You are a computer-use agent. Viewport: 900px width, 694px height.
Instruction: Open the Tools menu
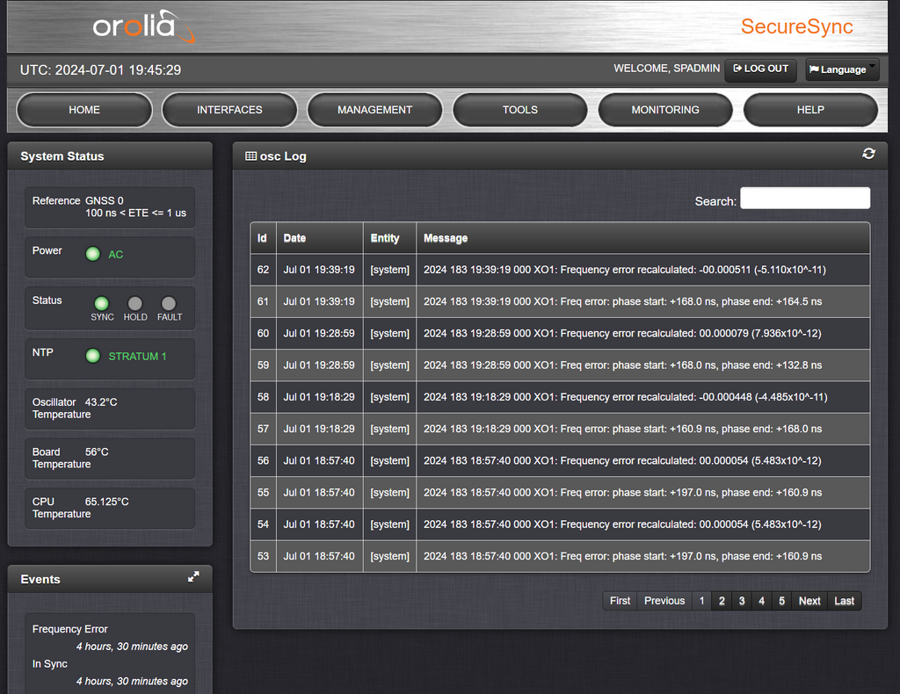519,110
